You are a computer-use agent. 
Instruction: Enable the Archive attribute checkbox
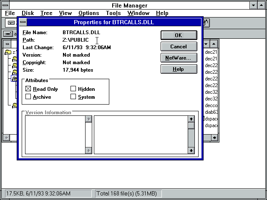28,97
